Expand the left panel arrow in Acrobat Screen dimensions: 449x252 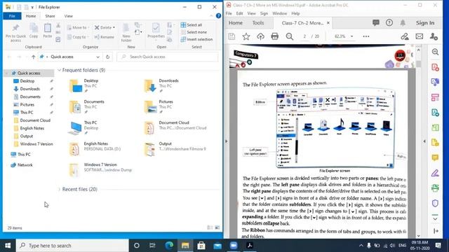[x=227, y=141]
